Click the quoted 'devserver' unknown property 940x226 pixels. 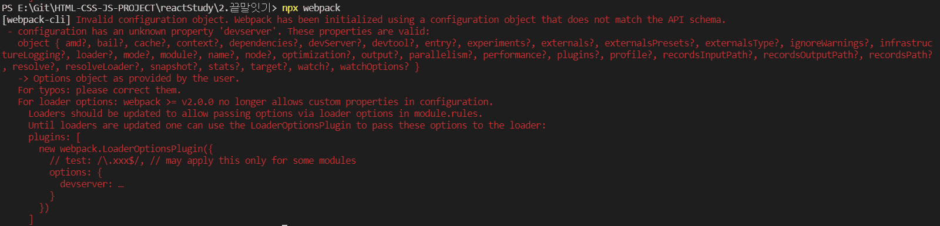point(247,31)
